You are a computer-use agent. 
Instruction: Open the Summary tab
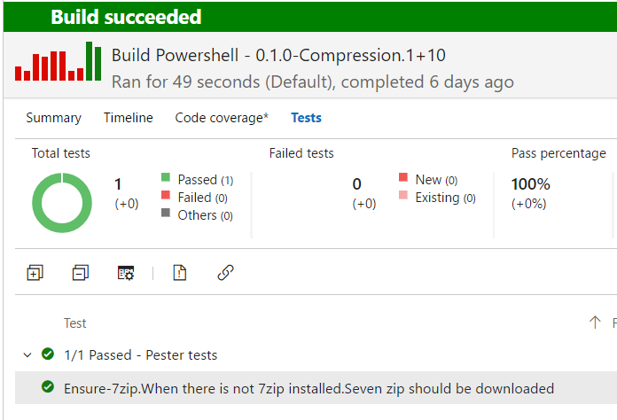point(53,118)
